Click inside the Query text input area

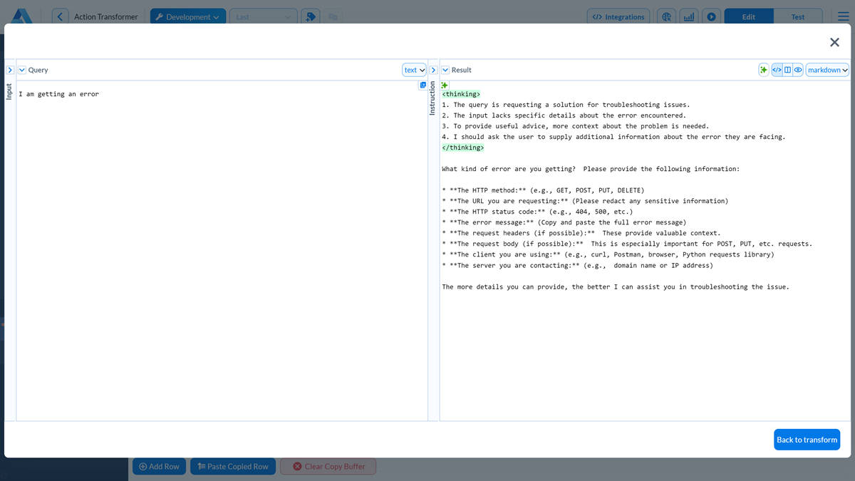(214, 214)
